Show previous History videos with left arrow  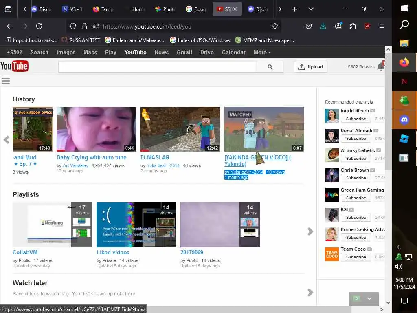point(7,140)
